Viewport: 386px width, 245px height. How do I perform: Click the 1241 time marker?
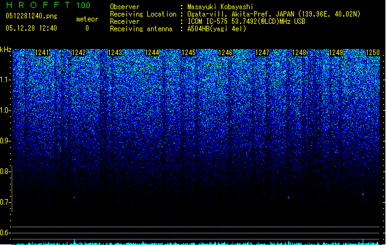pyautogui.click(x=42, y=53)
